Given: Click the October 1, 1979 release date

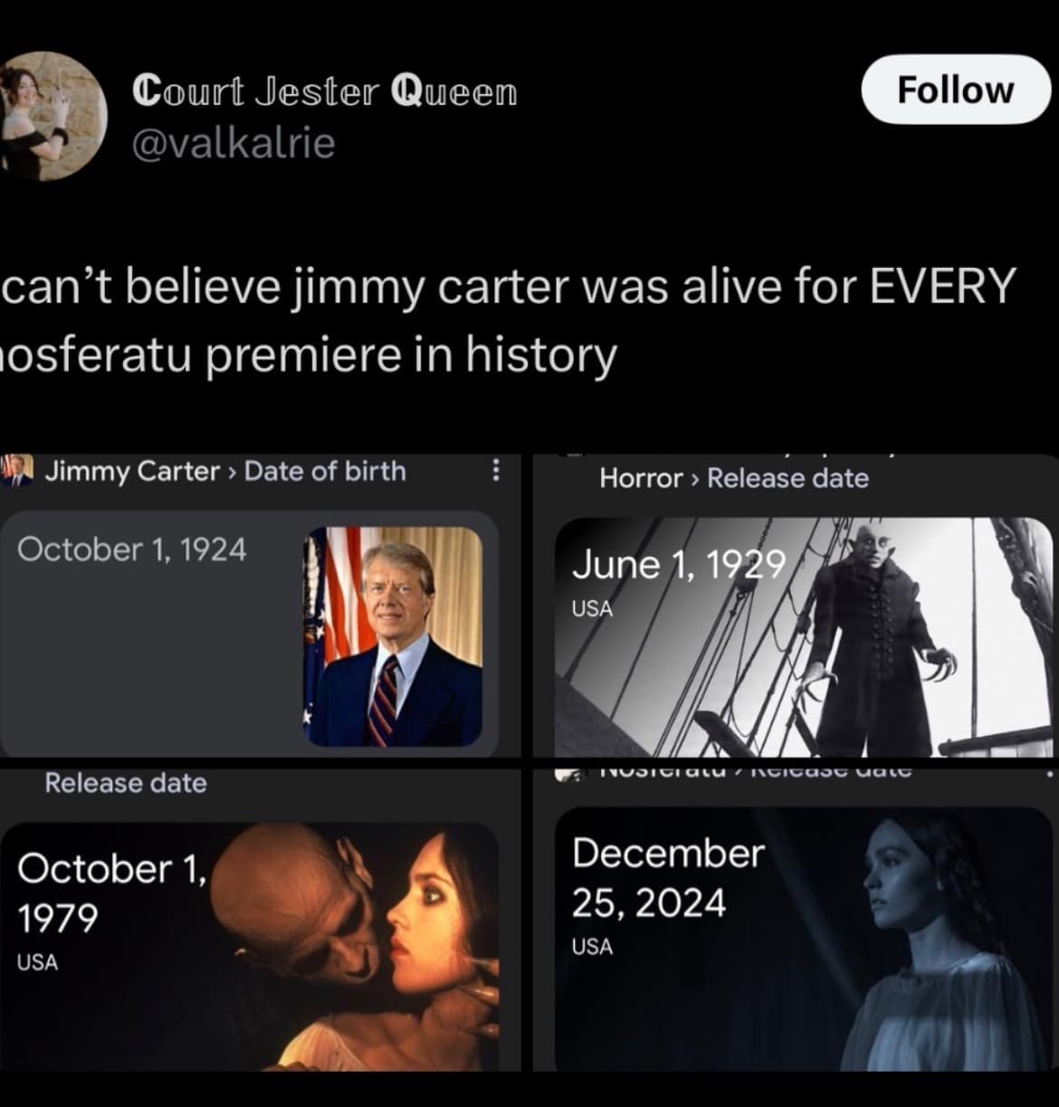Looking at the screenshot, I should point(112,893).
